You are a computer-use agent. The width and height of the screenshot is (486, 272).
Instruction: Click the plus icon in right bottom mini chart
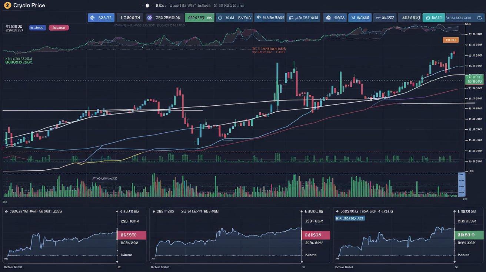click(x=337, y=211)
